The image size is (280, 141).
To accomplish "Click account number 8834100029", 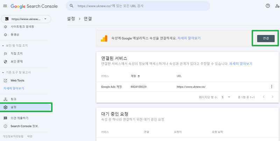I will (x=139, y=87).
